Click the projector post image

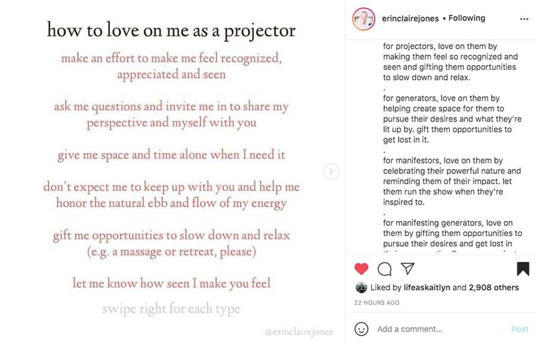click(171, 172)
